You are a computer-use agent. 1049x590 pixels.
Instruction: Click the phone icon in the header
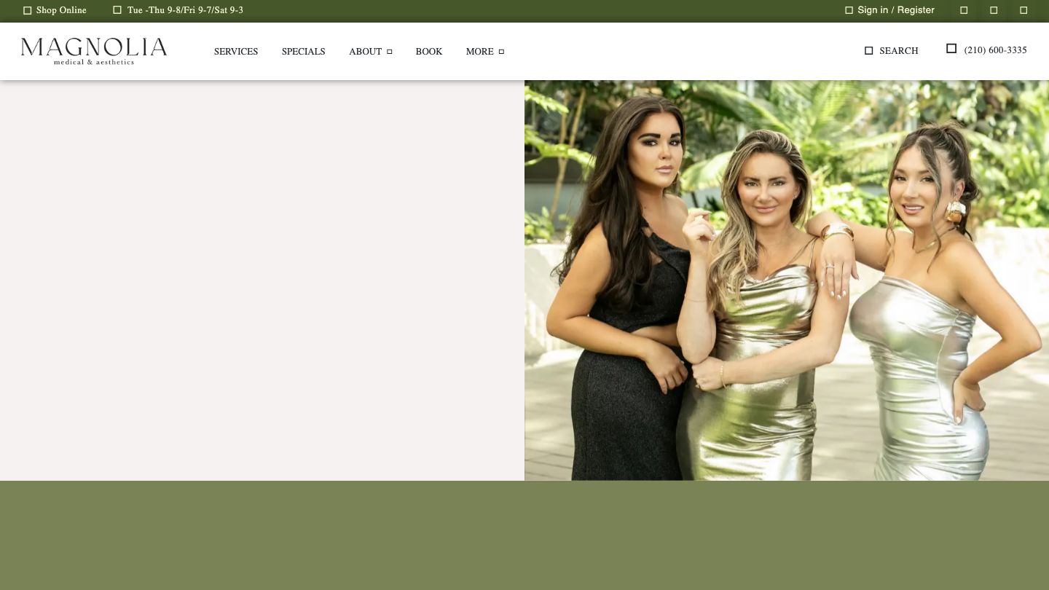click(x=951, y=49)
